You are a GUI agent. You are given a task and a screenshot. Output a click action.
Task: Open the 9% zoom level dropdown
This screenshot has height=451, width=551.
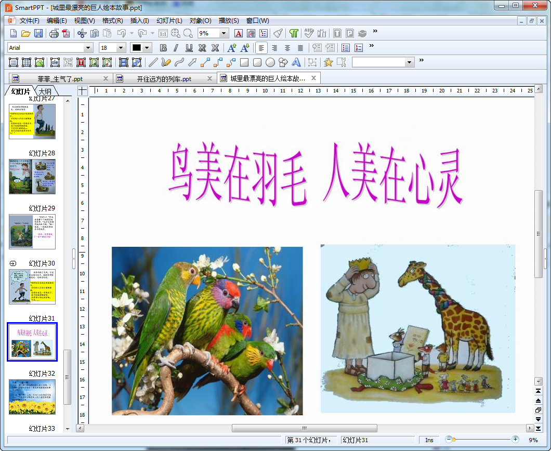coord(224,33)
